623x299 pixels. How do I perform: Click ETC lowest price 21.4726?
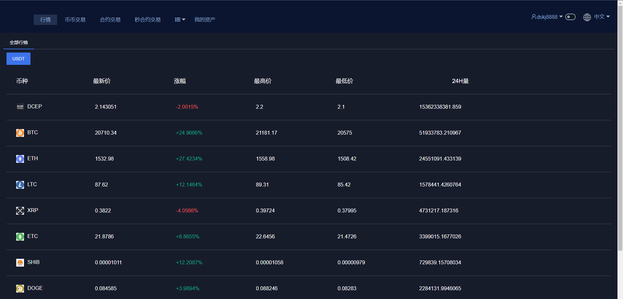[347, 236]
